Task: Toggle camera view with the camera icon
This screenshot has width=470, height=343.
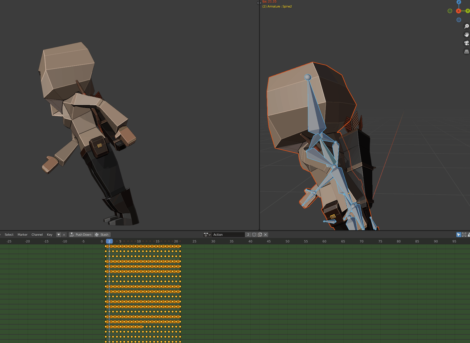Action: pos(467,43)
